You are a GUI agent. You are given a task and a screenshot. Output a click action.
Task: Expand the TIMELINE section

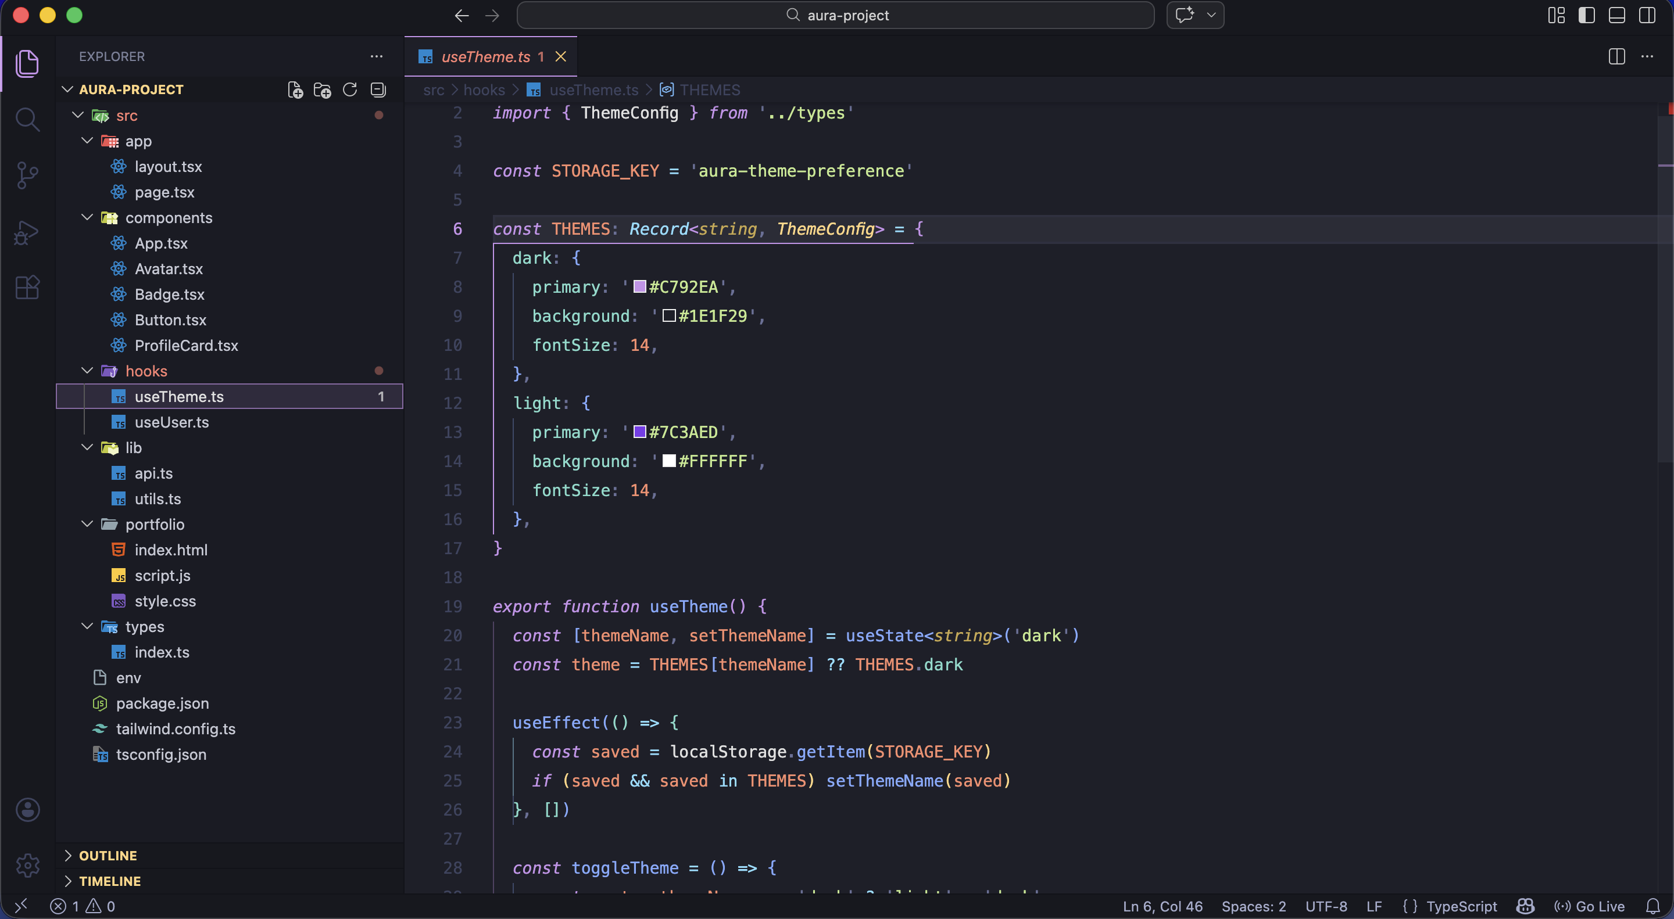click(x=109, y=881)
